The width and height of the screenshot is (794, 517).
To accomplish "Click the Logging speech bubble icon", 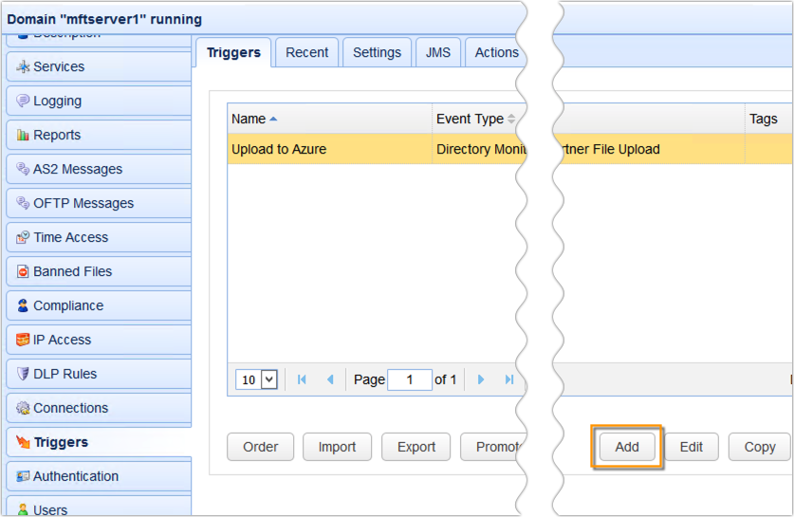I will click(23, 102).
